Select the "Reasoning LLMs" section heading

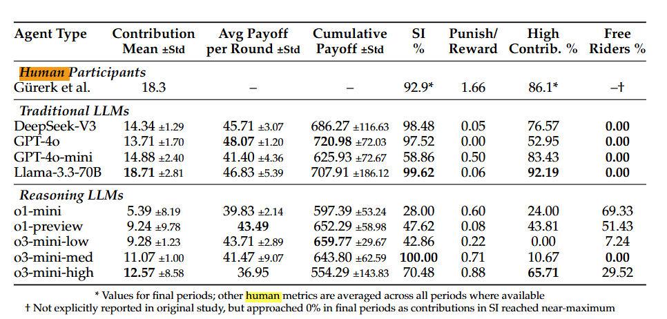click(x=70, y=195)
